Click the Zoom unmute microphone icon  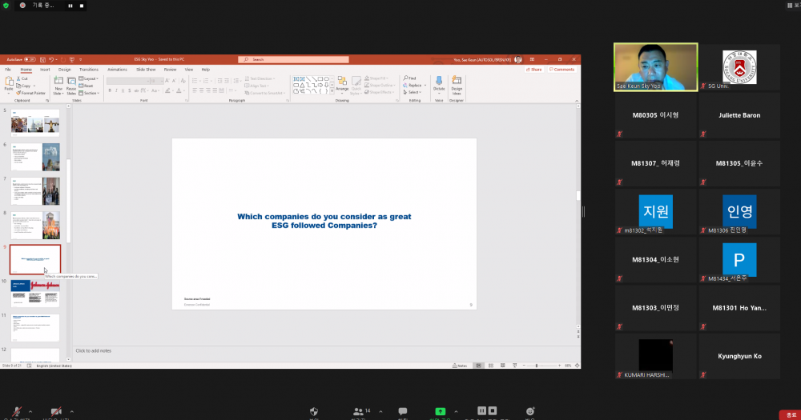coord(17,411)
